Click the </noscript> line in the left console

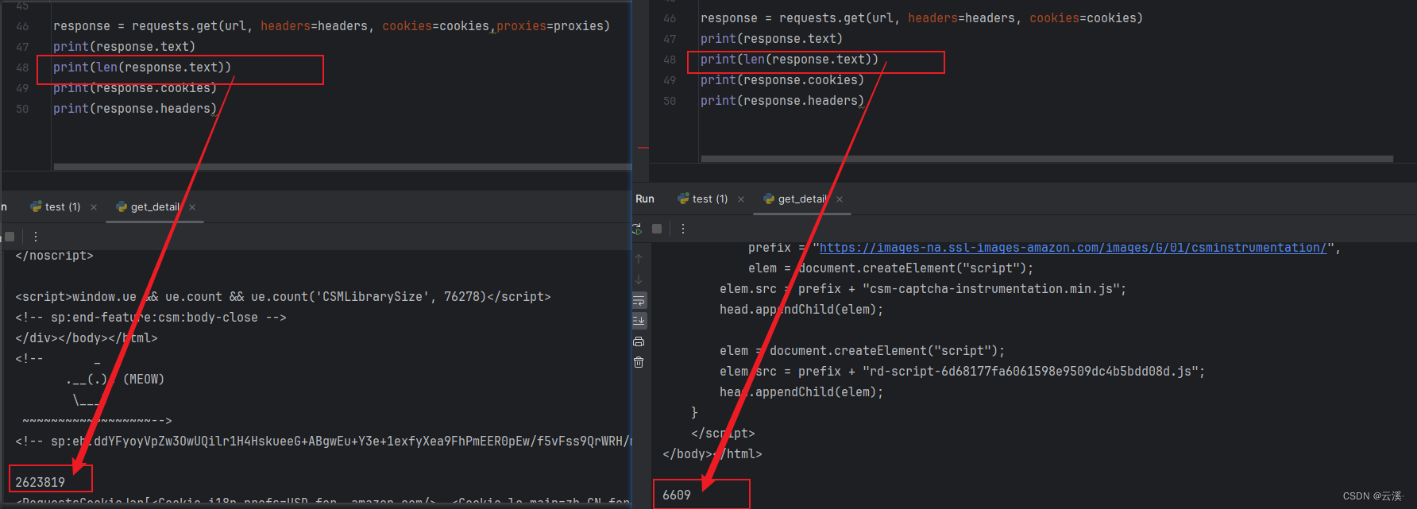(x=55, y=256)
